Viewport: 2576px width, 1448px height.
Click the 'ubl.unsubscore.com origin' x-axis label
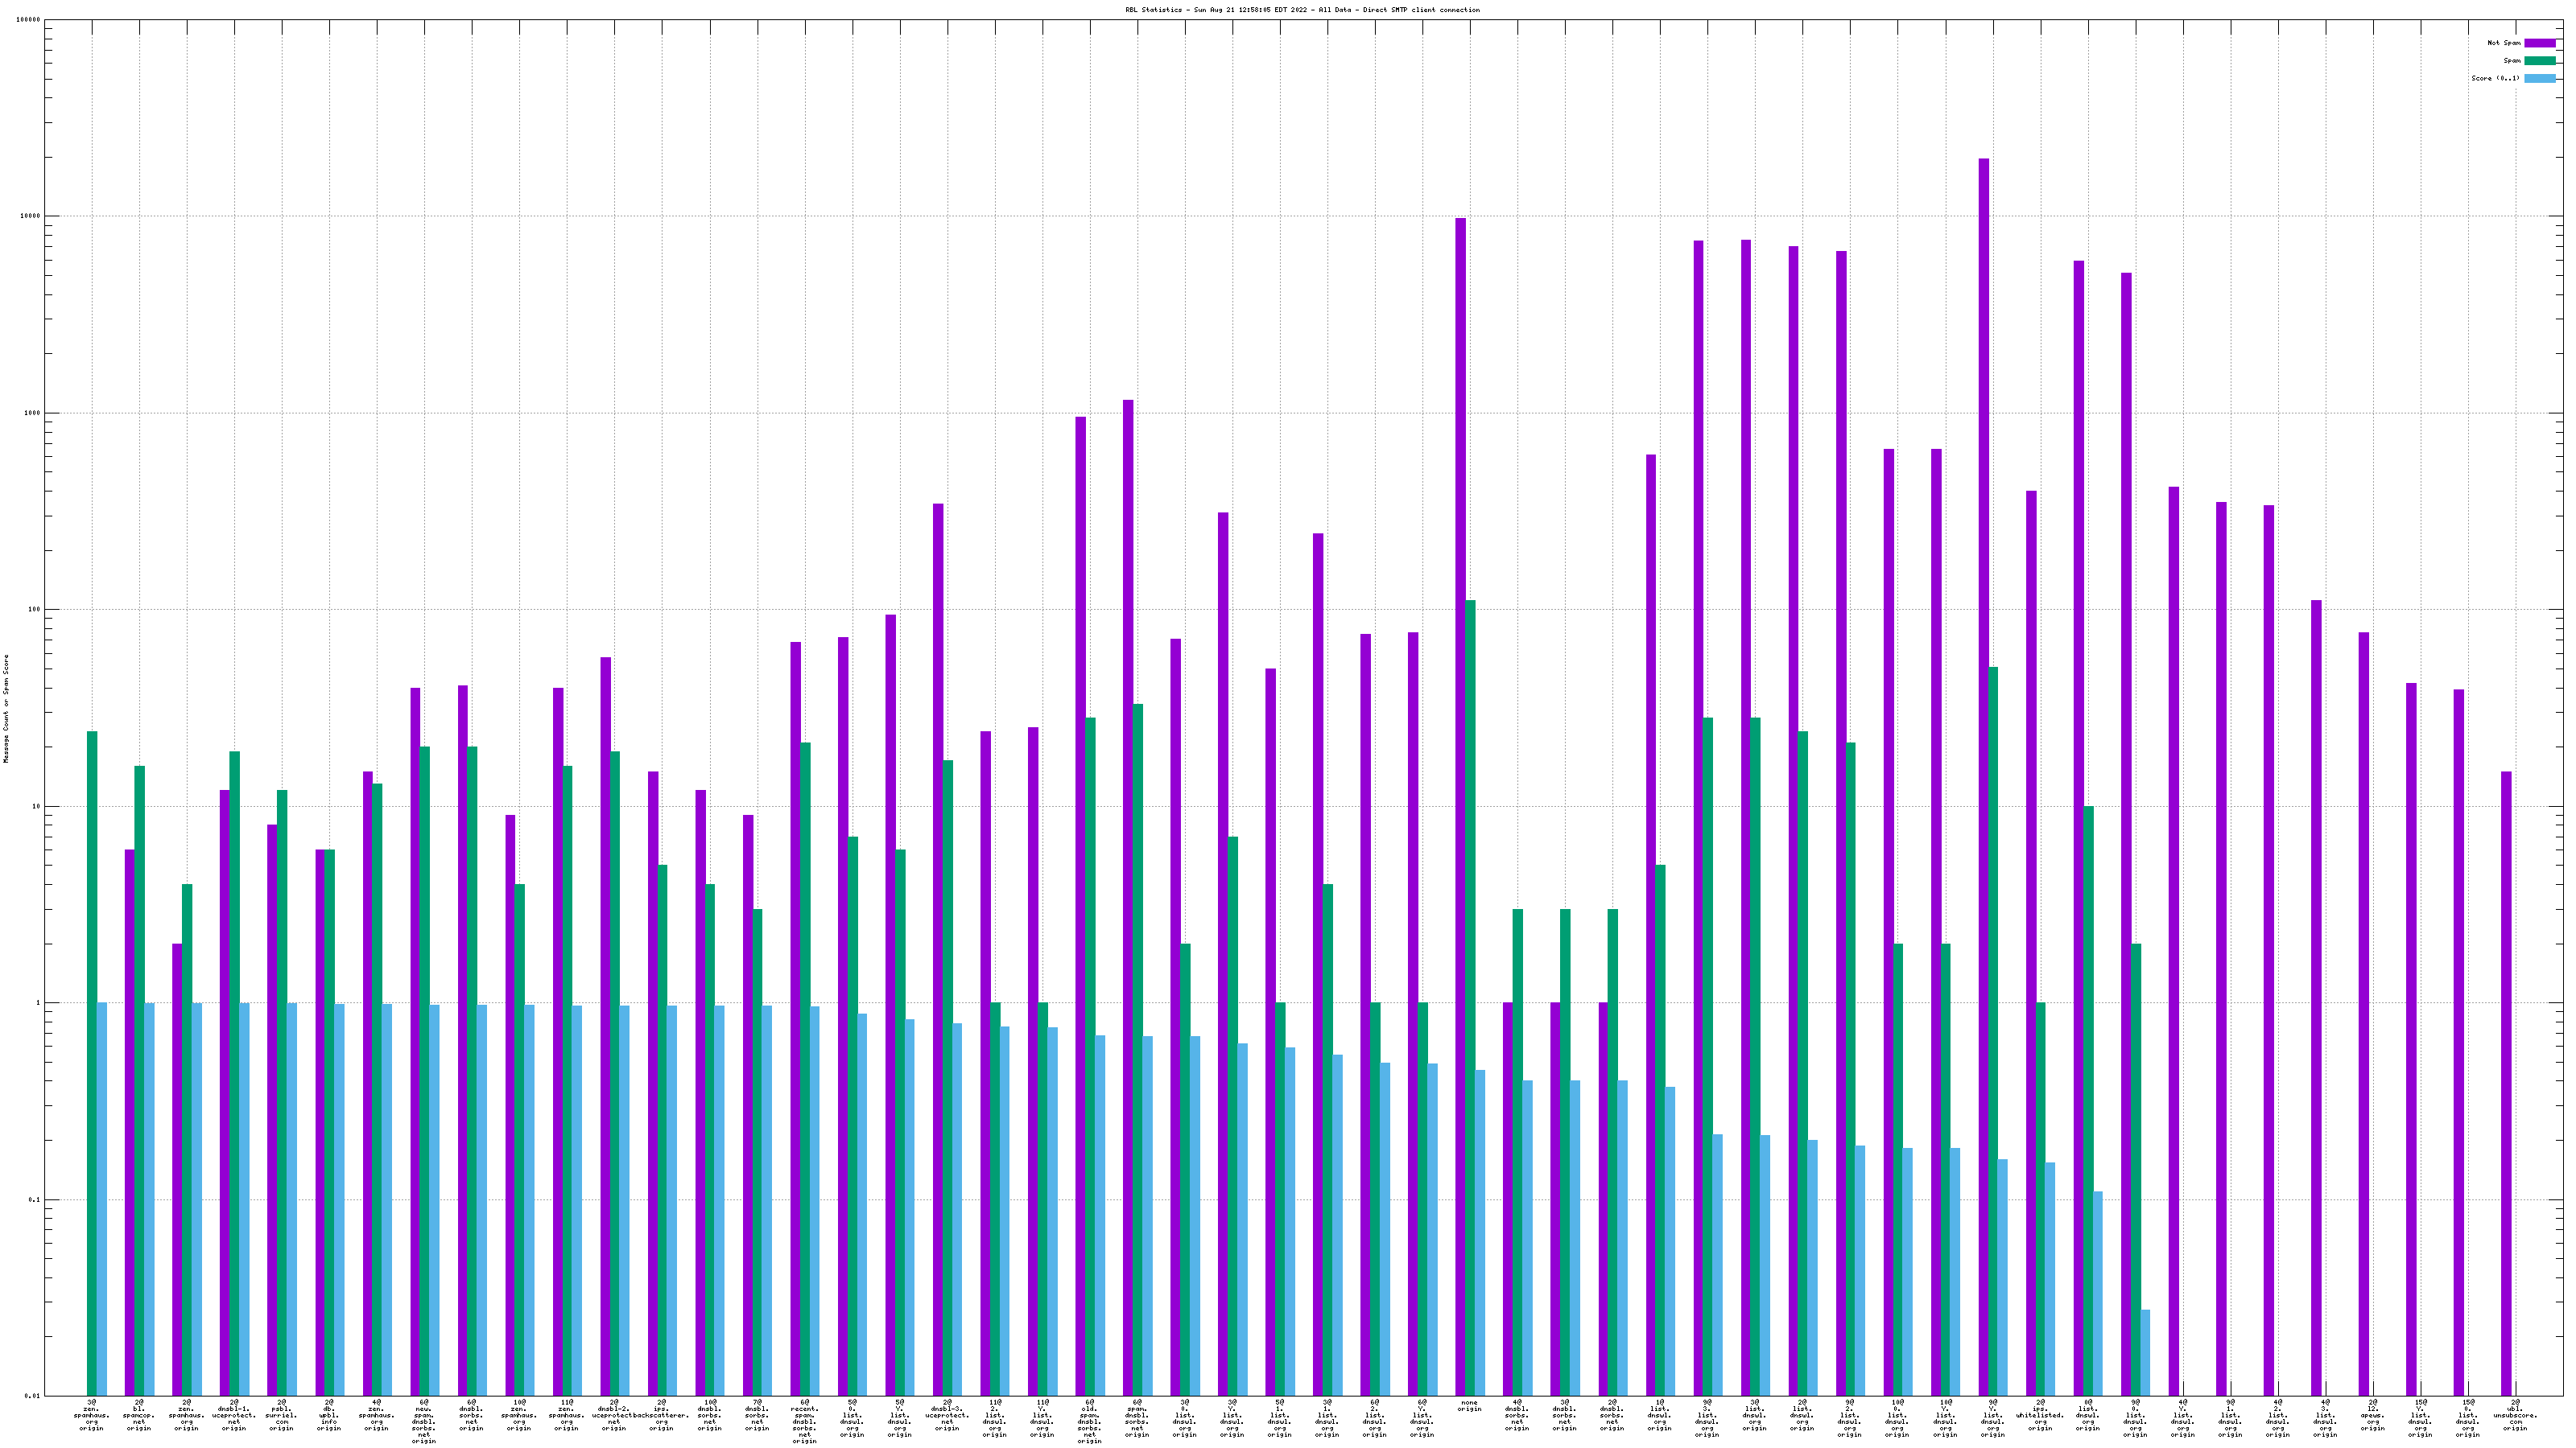(2514, 1415)
